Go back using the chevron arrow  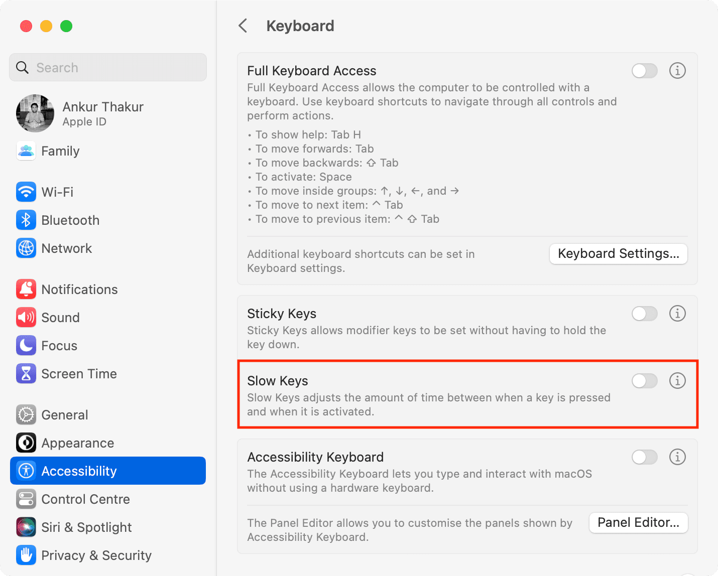(x=243, y=26)
